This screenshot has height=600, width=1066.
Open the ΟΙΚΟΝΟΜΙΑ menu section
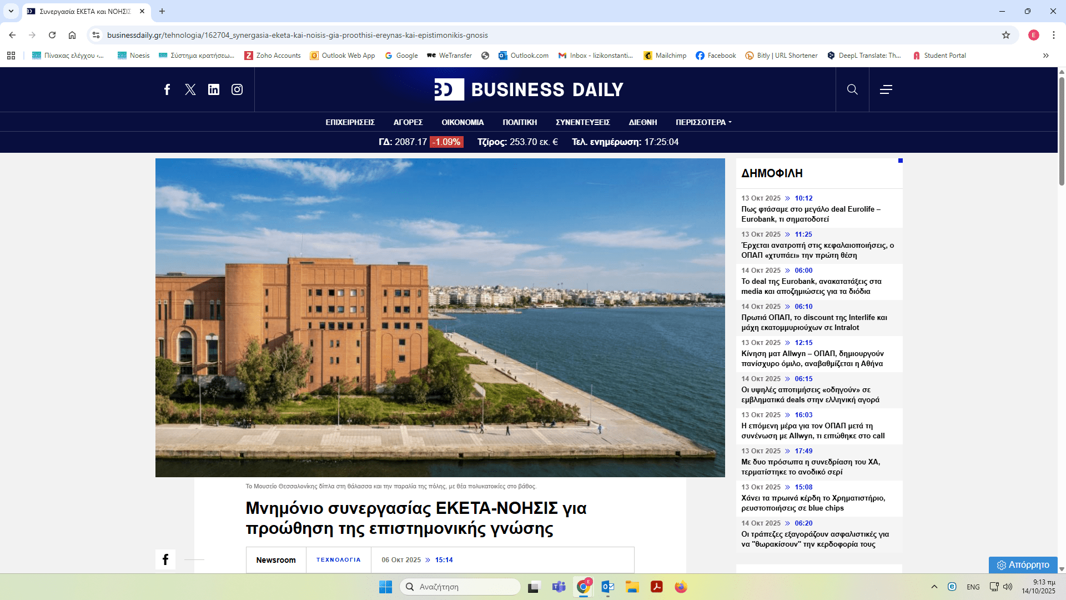[462, 122]
